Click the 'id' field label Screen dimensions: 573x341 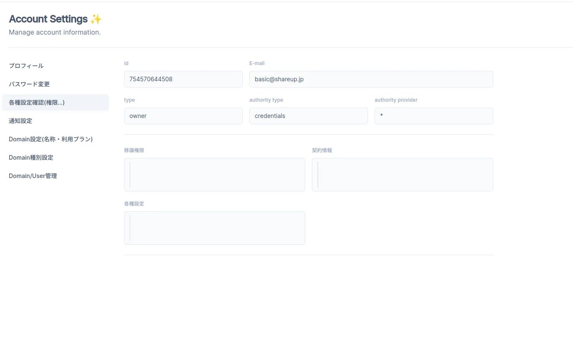click(126, 63)
